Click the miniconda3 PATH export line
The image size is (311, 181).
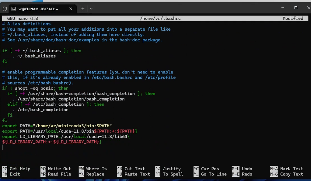[x=57, y=126]
